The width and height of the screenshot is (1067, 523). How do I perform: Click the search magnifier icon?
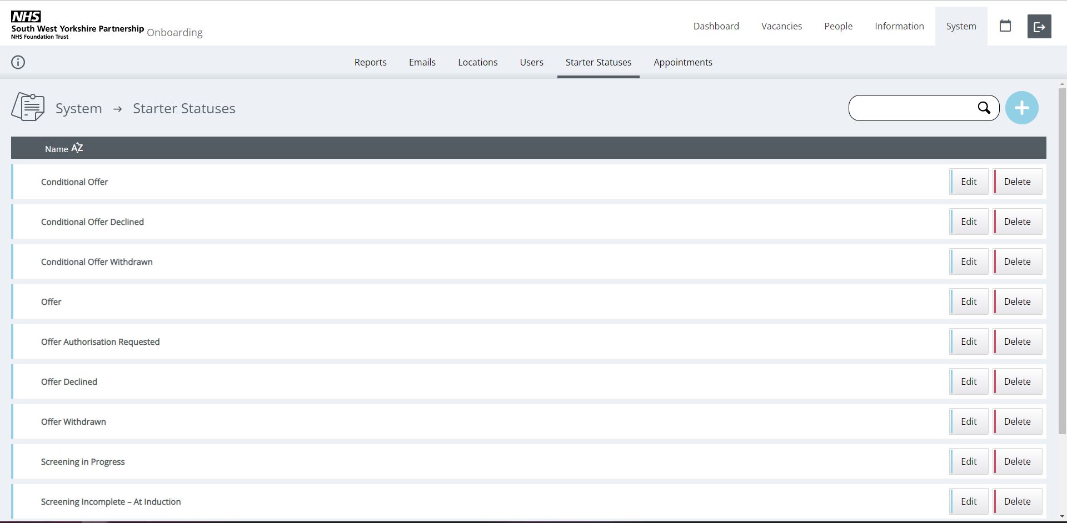pyautogui.click(x=985, y=108)
